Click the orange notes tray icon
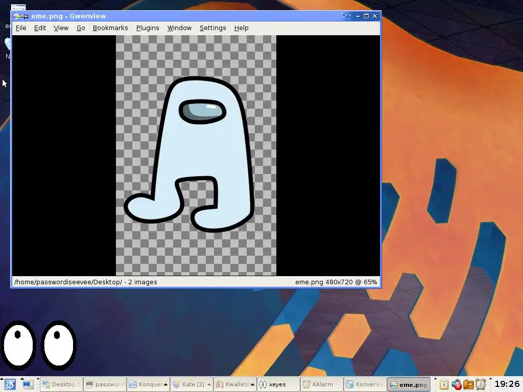Viewport: 523px width, 392px height. pyautogui.click(x=468, y=384)
